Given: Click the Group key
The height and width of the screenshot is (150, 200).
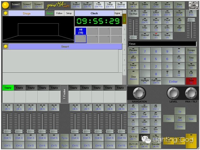Looking at the screenshot, I should click(x=167, y=36).
